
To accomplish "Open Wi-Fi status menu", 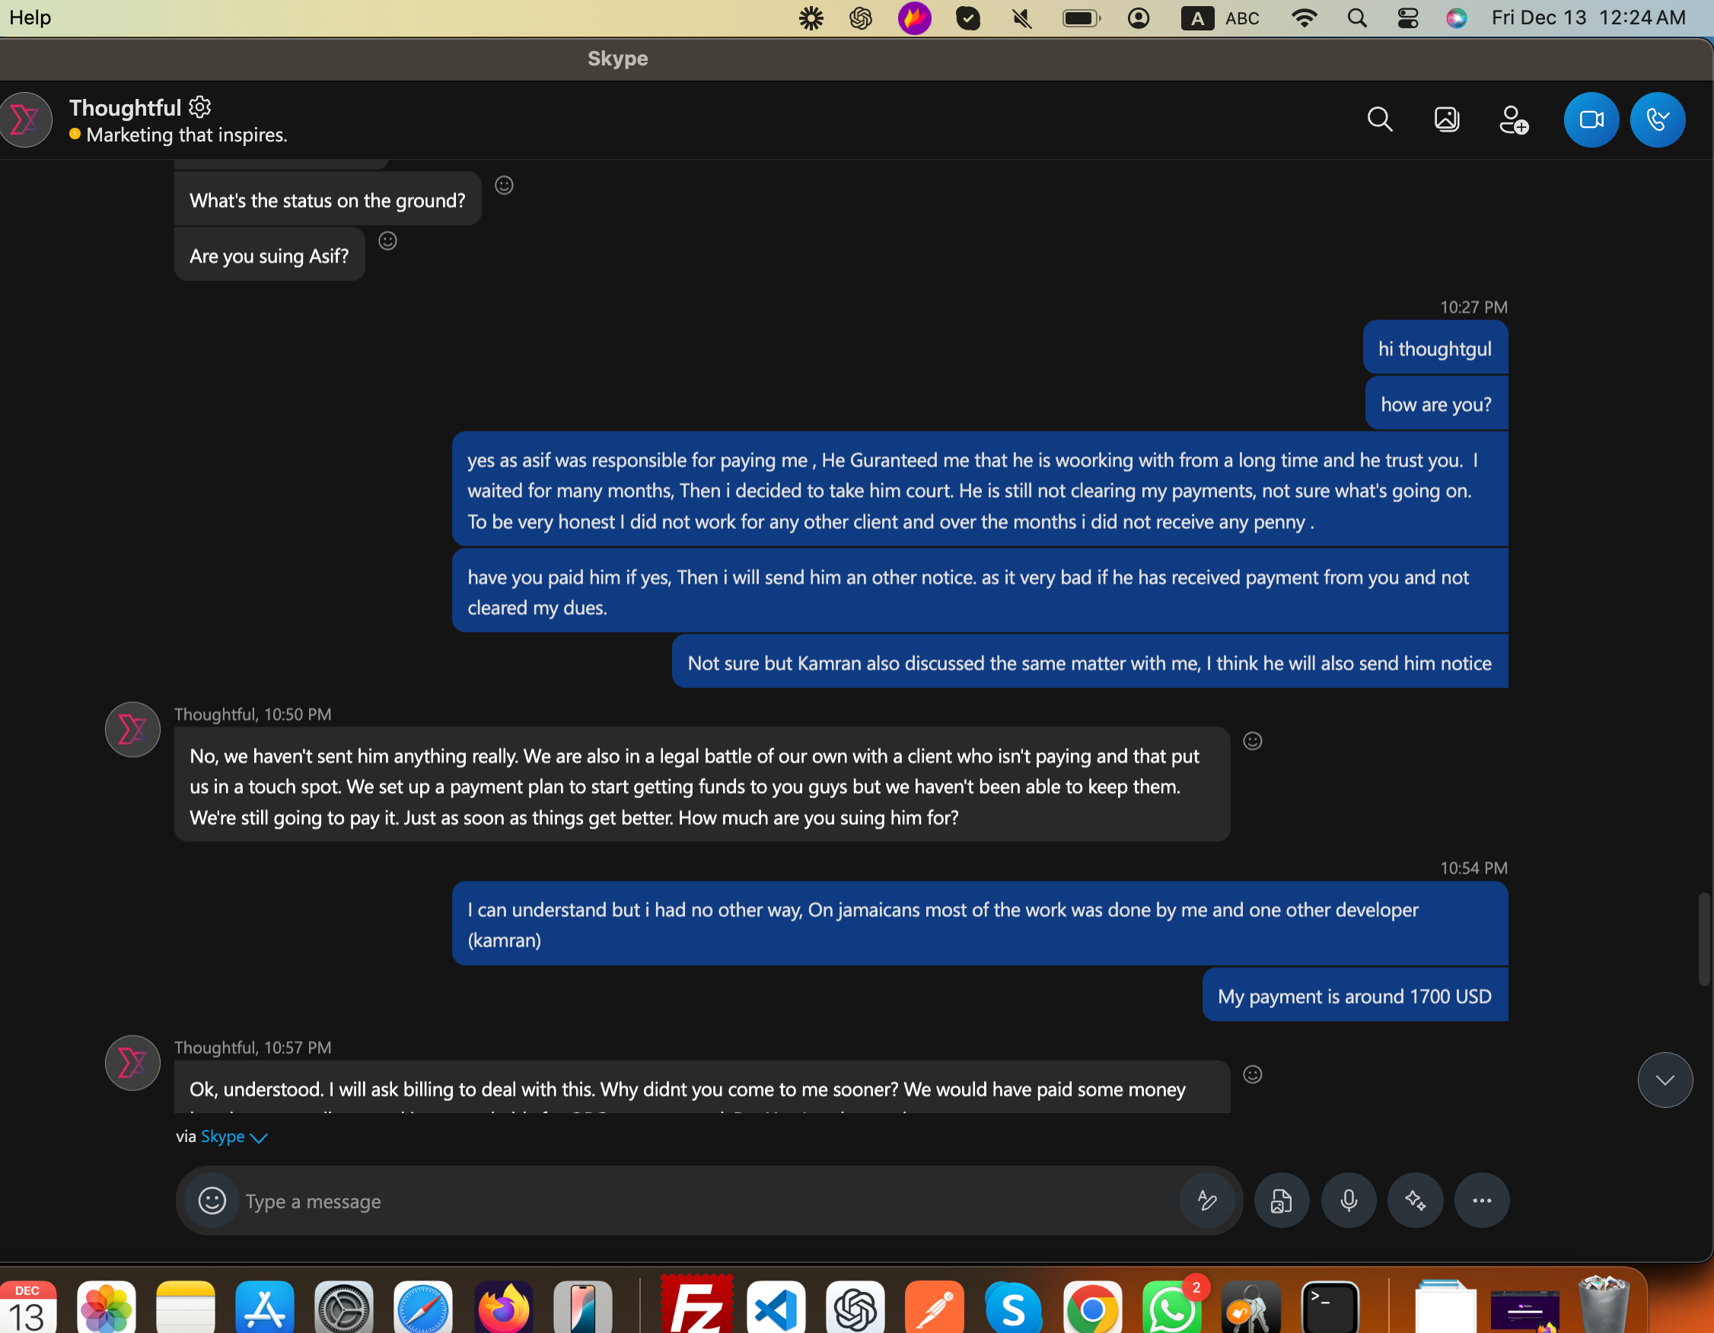I will point(1305,18).
